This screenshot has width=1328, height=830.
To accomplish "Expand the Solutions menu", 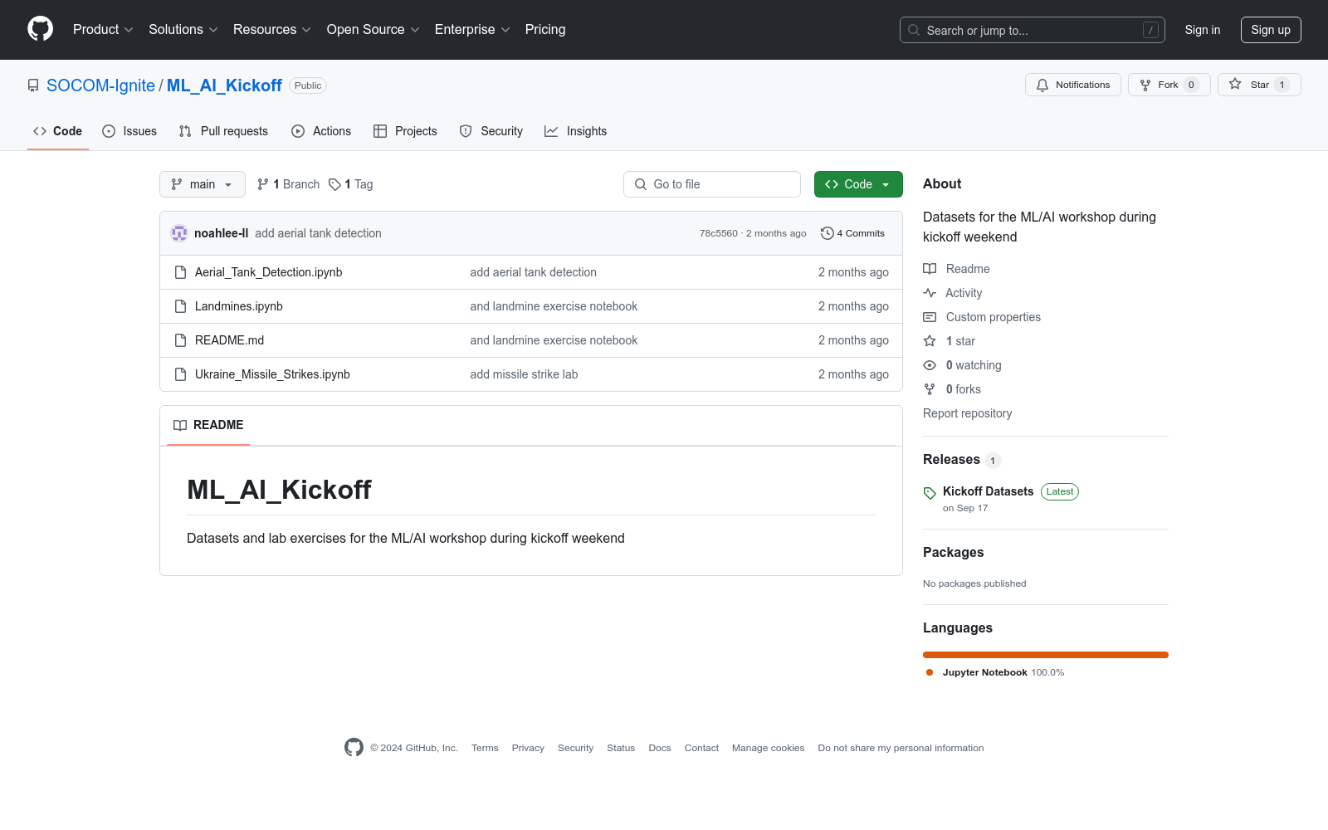I will pyautogui.click(x=183, y=30).
